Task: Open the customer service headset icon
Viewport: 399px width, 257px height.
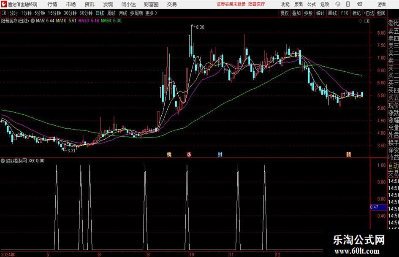Action: pos(338,4)
